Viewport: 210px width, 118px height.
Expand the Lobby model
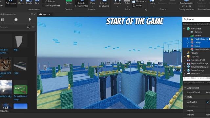[x=188, y=43]
